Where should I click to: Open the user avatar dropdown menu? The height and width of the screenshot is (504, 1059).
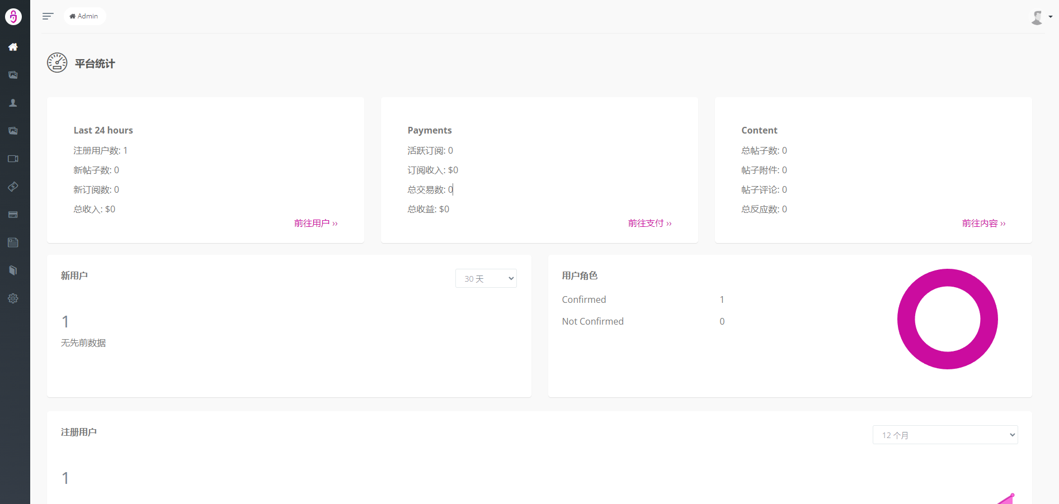pyautogui.click(x=1041, y=17)
